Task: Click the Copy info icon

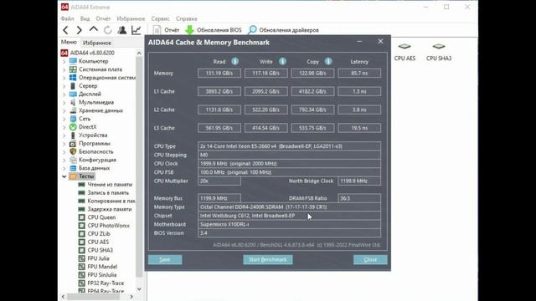Action: (328, 61)
